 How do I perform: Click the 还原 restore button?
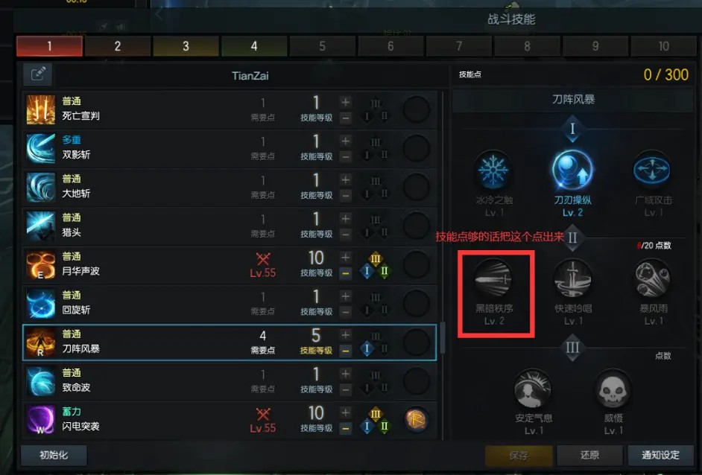(x=589, y=456)
